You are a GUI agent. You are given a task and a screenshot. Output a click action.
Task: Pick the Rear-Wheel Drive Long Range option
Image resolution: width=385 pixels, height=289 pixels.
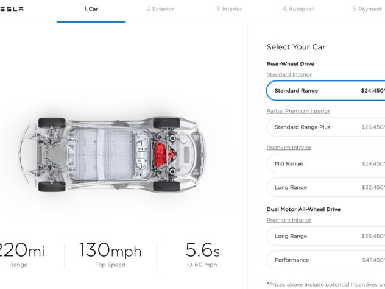pyautogui.click(x=326, y=187)
